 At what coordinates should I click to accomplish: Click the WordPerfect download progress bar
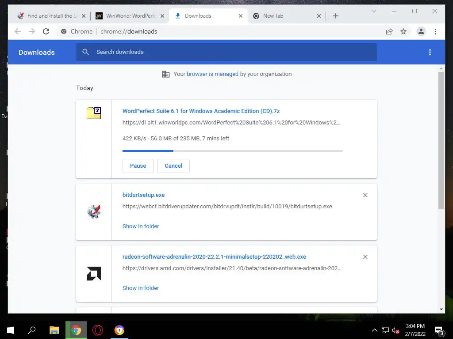click(x=233, y=151)
